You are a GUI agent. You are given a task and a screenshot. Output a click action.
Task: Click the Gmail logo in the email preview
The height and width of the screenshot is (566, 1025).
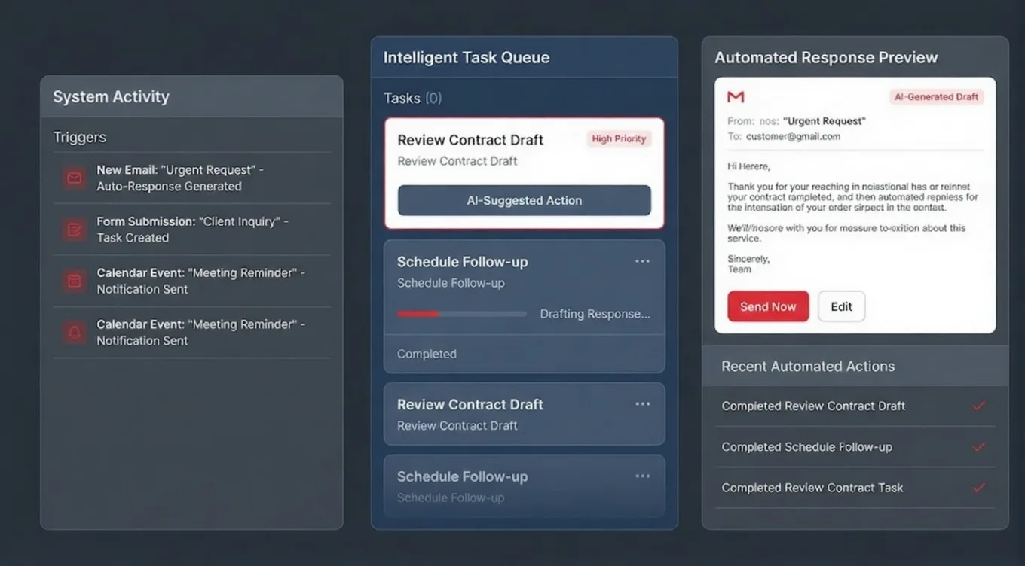click(x=736, y=97)
